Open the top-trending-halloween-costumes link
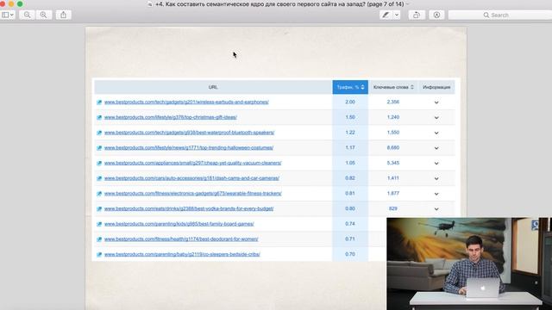Screen dimensions: 552x310 [x=189, y=147]
